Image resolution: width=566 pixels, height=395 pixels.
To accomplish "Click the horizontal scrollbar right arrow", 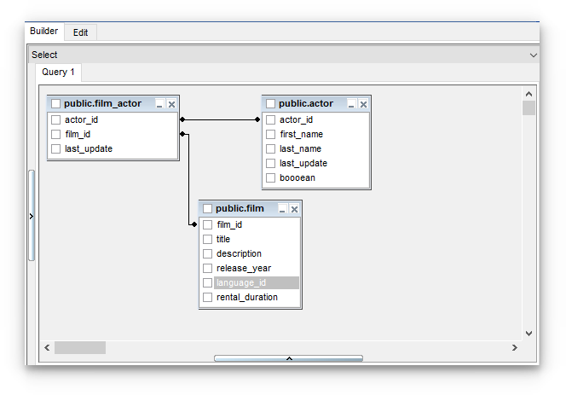I will click(515, 348).
